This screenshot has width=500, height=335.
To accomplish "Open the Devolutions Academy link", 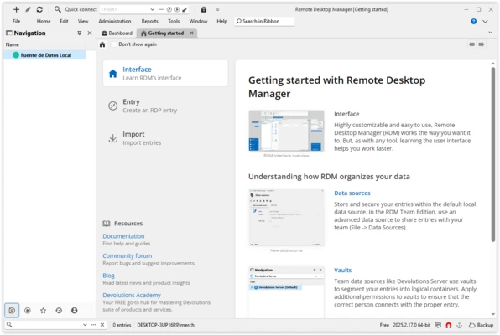I will click(132, 295).
